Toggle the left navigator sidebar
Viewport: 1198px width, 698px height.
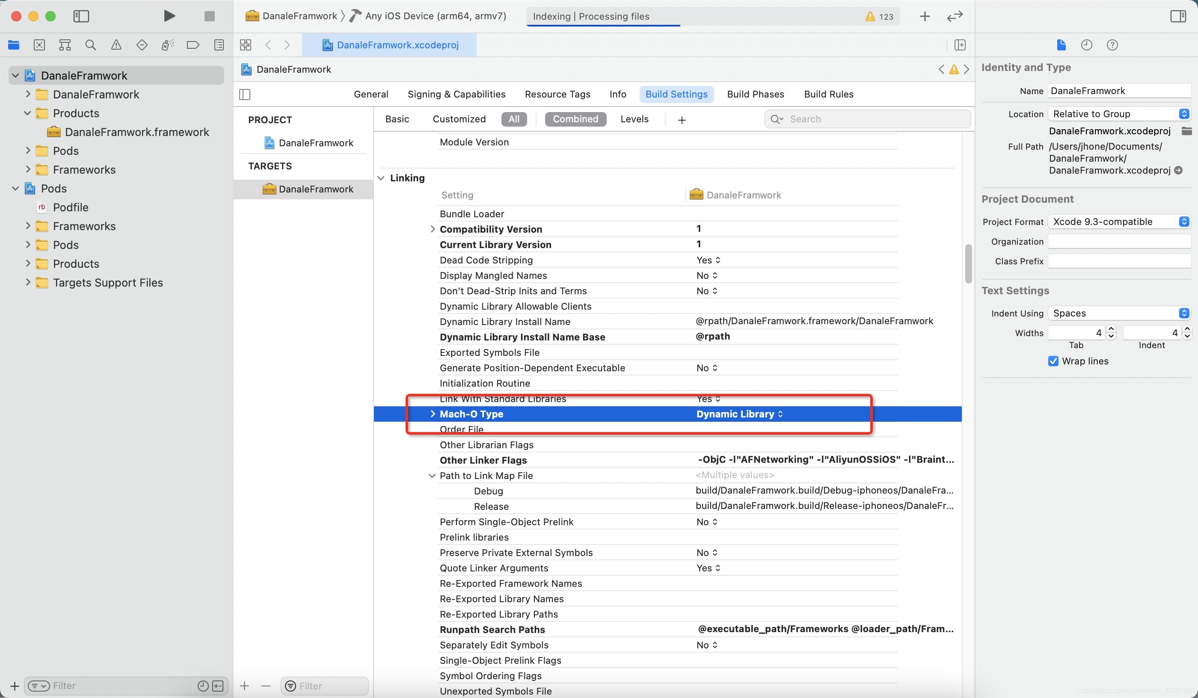(81, 16)
